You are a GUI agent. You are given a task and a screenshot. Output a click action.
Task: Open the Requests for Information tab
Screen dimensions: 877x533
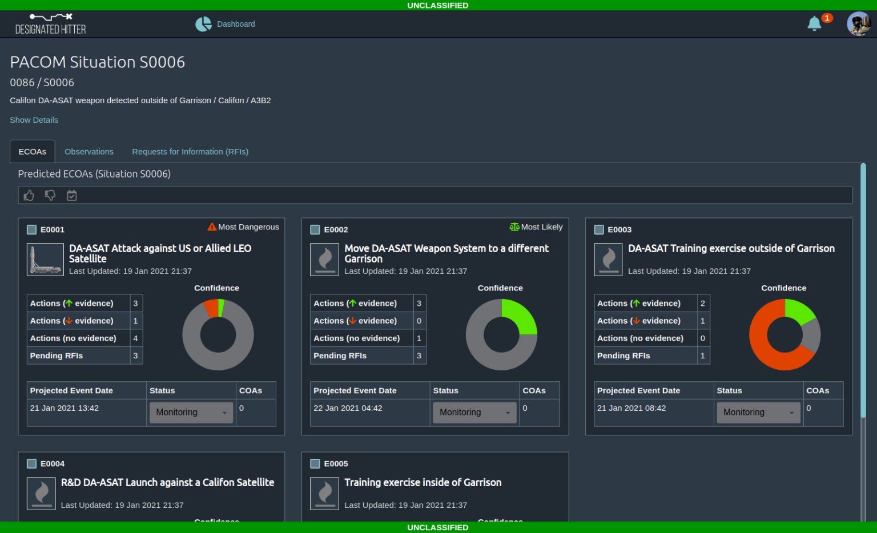(x=190, y=151)
